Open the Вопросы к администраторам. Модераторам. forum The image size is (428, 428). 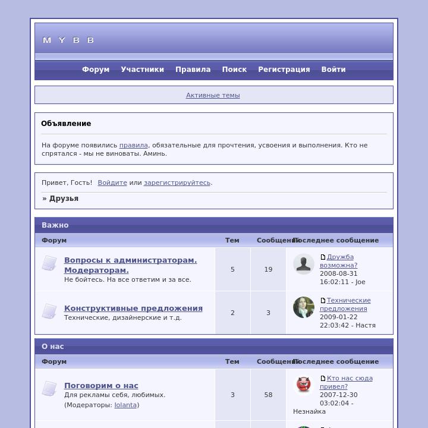tap(130, 265)
